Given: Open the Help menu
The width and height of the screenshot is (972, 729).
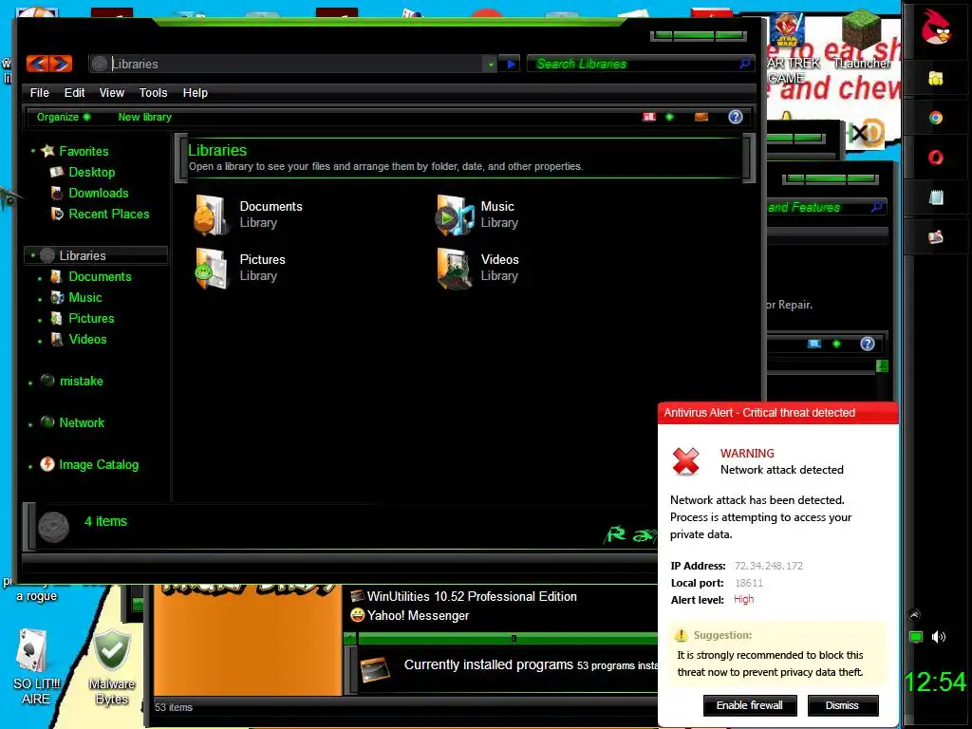Looking at the screenshot, I should pyautogui.click(x=196, y=92).
